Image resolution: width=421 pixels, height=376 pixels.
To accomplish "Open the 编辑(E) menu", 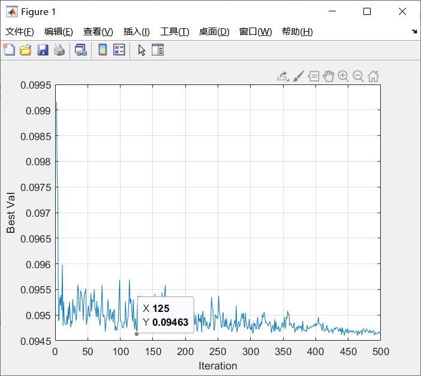I will pos(59,32).
